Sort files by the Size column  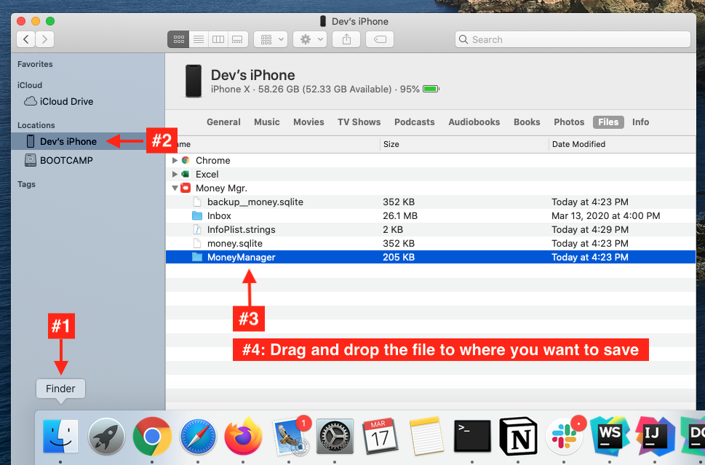pyautogui.click(x=464, y=144)
